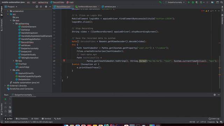224x126 pixels.
Task: Run SwipeHorizontally with the green play icon
Action: 189,2
